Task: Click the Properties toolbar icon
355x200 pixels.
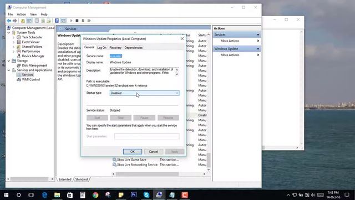Action: point(37,21)
